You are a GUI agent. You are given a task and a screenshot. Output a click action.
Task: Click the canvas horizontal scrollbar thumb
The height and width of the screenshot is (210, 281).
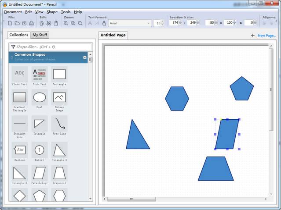click(x=131, y=199)
